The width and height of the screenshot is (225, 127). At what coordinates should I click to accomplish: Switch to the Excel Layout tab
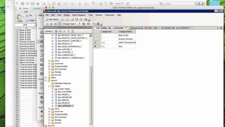click(37, 8)
